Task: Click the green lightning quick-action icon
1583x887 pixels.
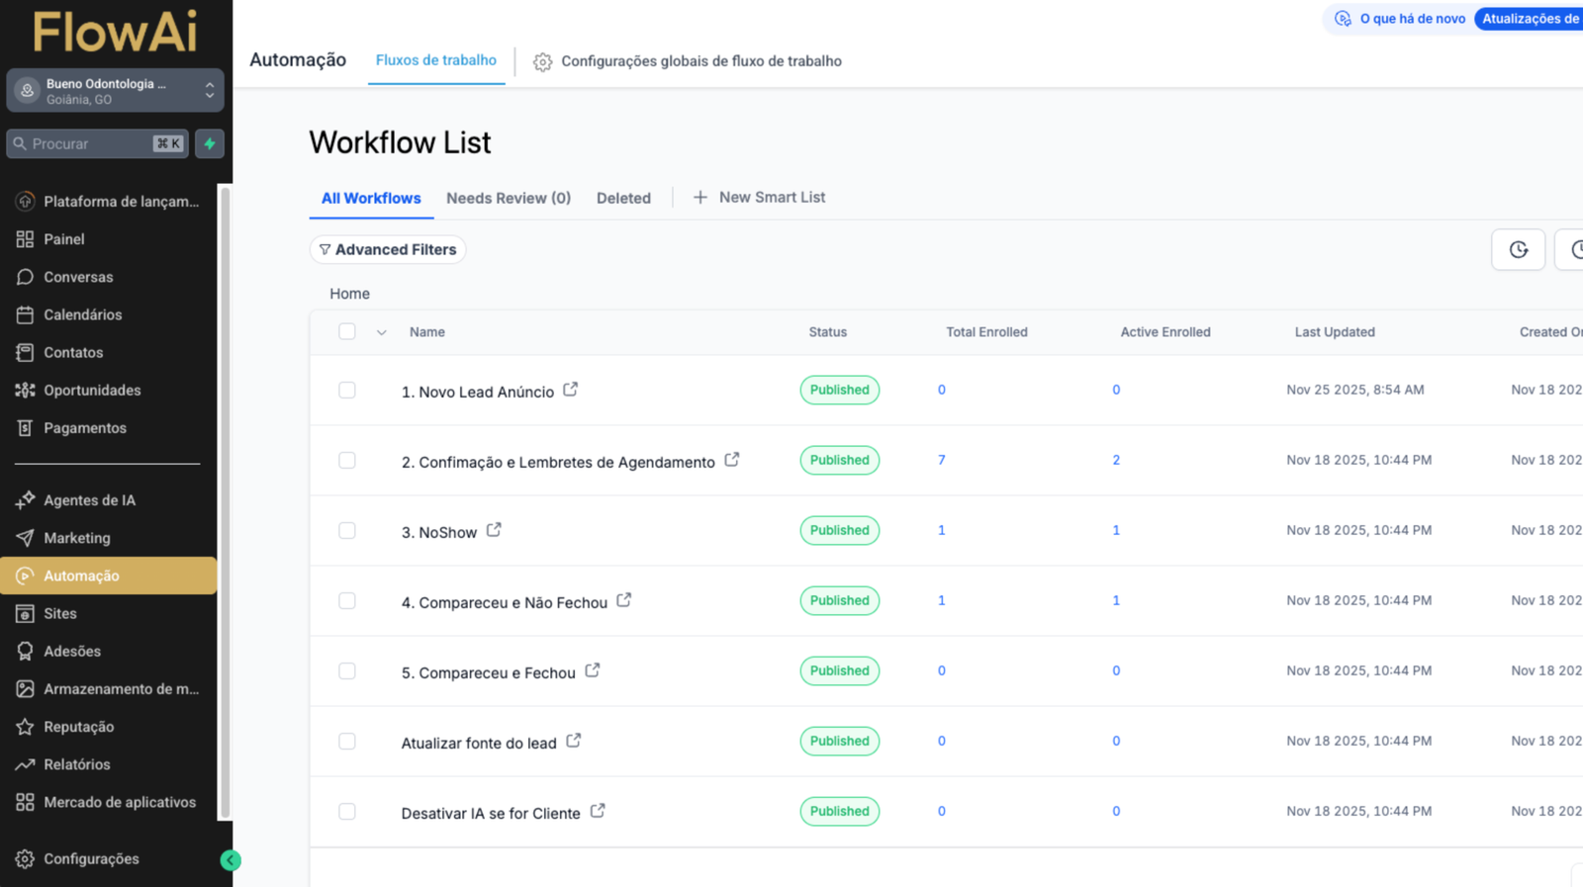Action: click(x=210, y=143)
